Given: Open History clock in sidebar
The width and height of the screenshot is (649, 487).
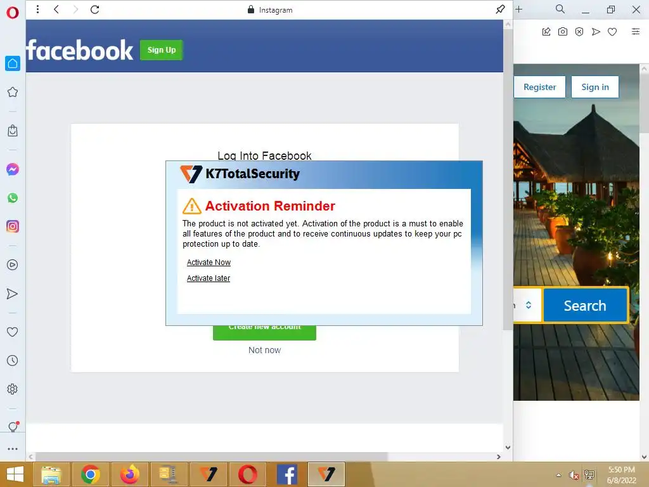Looking at the screenshot, I should [13, 360].
